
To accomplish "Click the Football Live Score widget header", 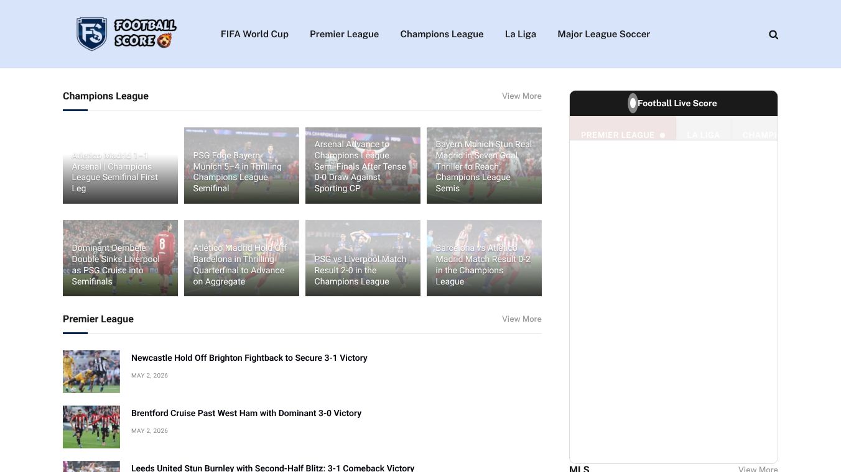I will [x=674, y=103].
